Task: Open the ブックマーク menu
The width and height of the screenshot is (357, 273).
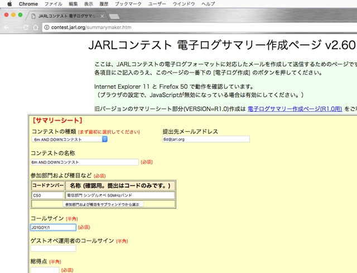Action: (x=128, y=4)
